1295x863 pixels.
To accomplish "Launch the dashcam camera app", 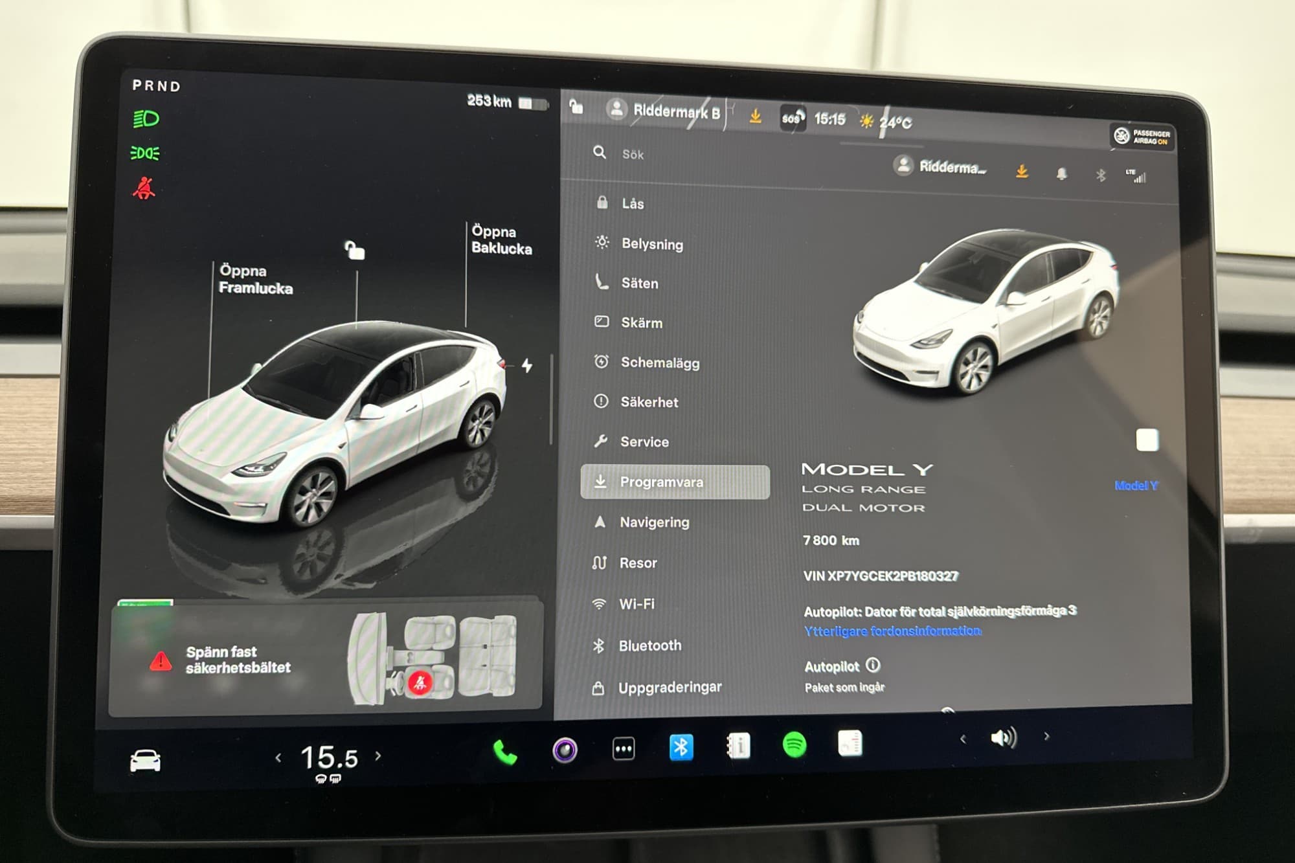I will 565,750.
